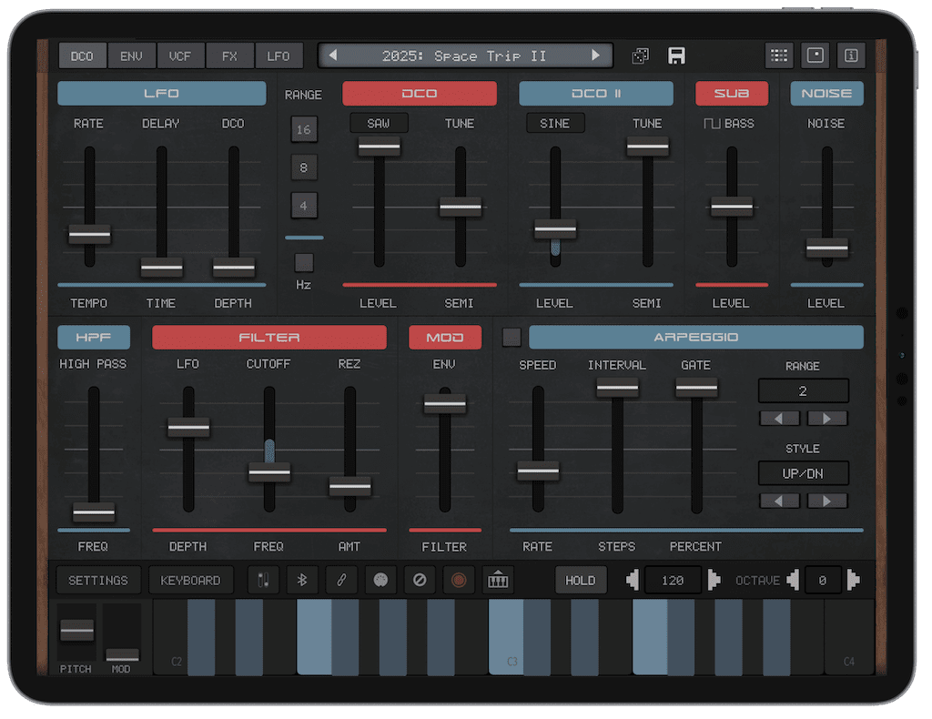Screen dimensions: 932x719
Task: Start recording with the red record button
Action: 459,580
